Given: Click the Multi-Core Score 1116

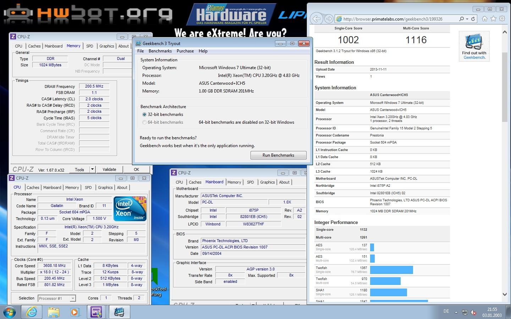Looking at the screenshot, I should click(x=416, y=40).
